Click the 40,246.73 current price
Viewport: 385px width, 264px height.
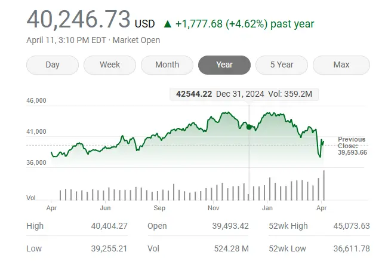click(x=78, y=20)
